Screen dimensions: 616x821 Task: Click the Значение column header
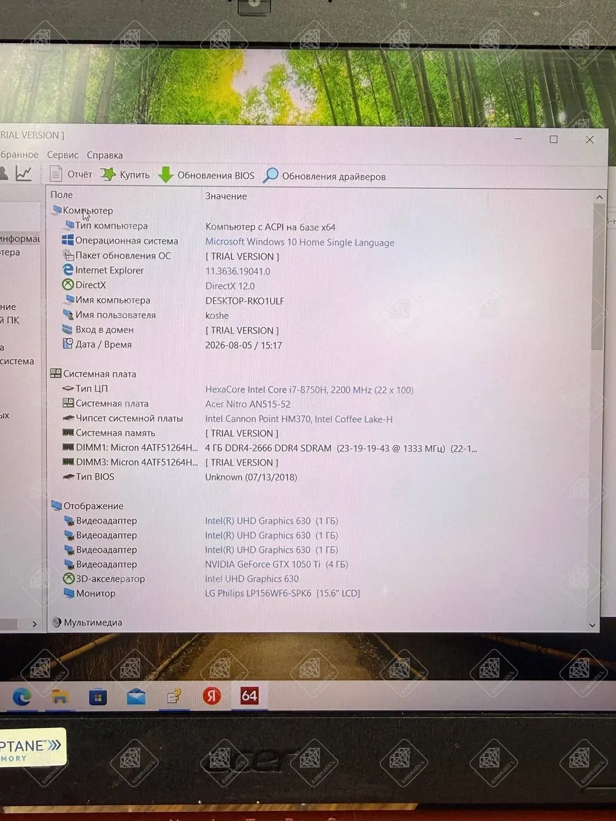[x=226, y=196]
